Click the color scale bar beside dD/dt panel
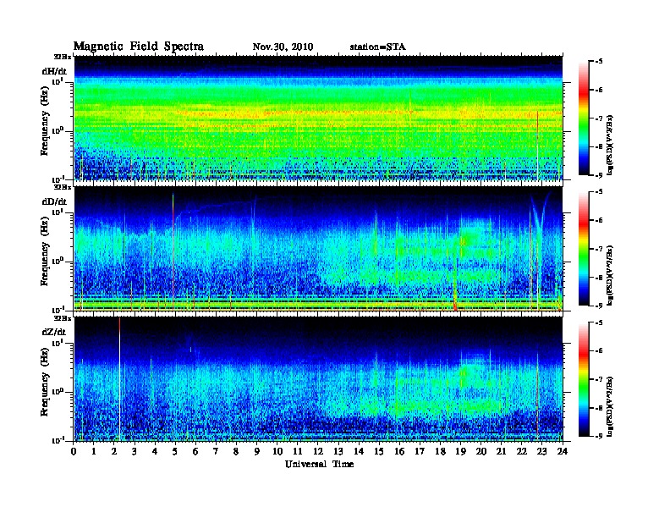670x518 pixels. 584,248
